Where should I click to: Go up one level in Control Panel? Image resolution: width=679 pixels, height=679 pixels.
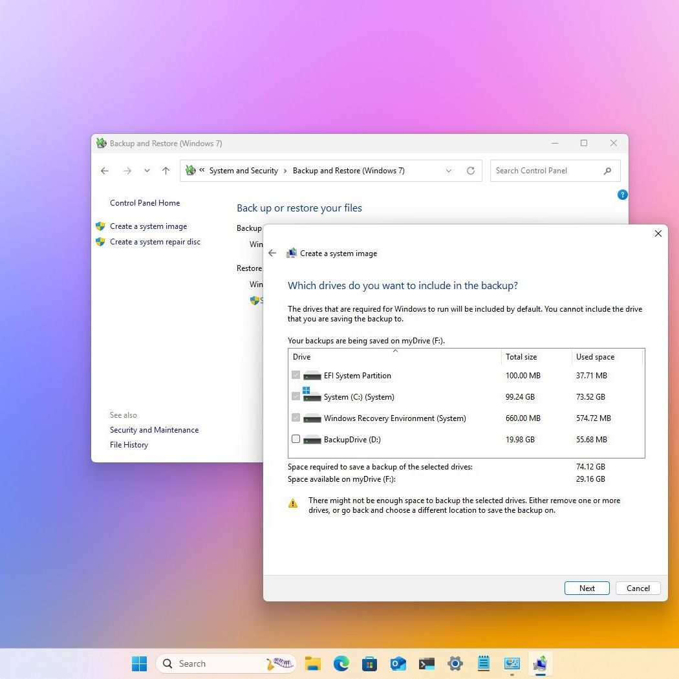pos(166,171)
